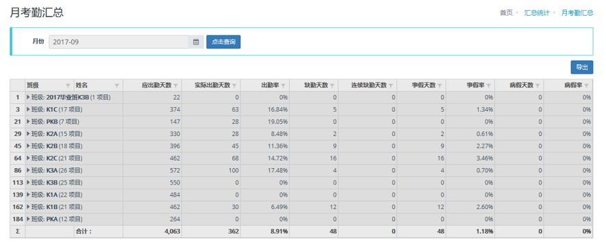Image resolution: width=606 pixels, height=250 pixels.
Task: Click the 合计 label in summary row
Action: tap(83, 232)
